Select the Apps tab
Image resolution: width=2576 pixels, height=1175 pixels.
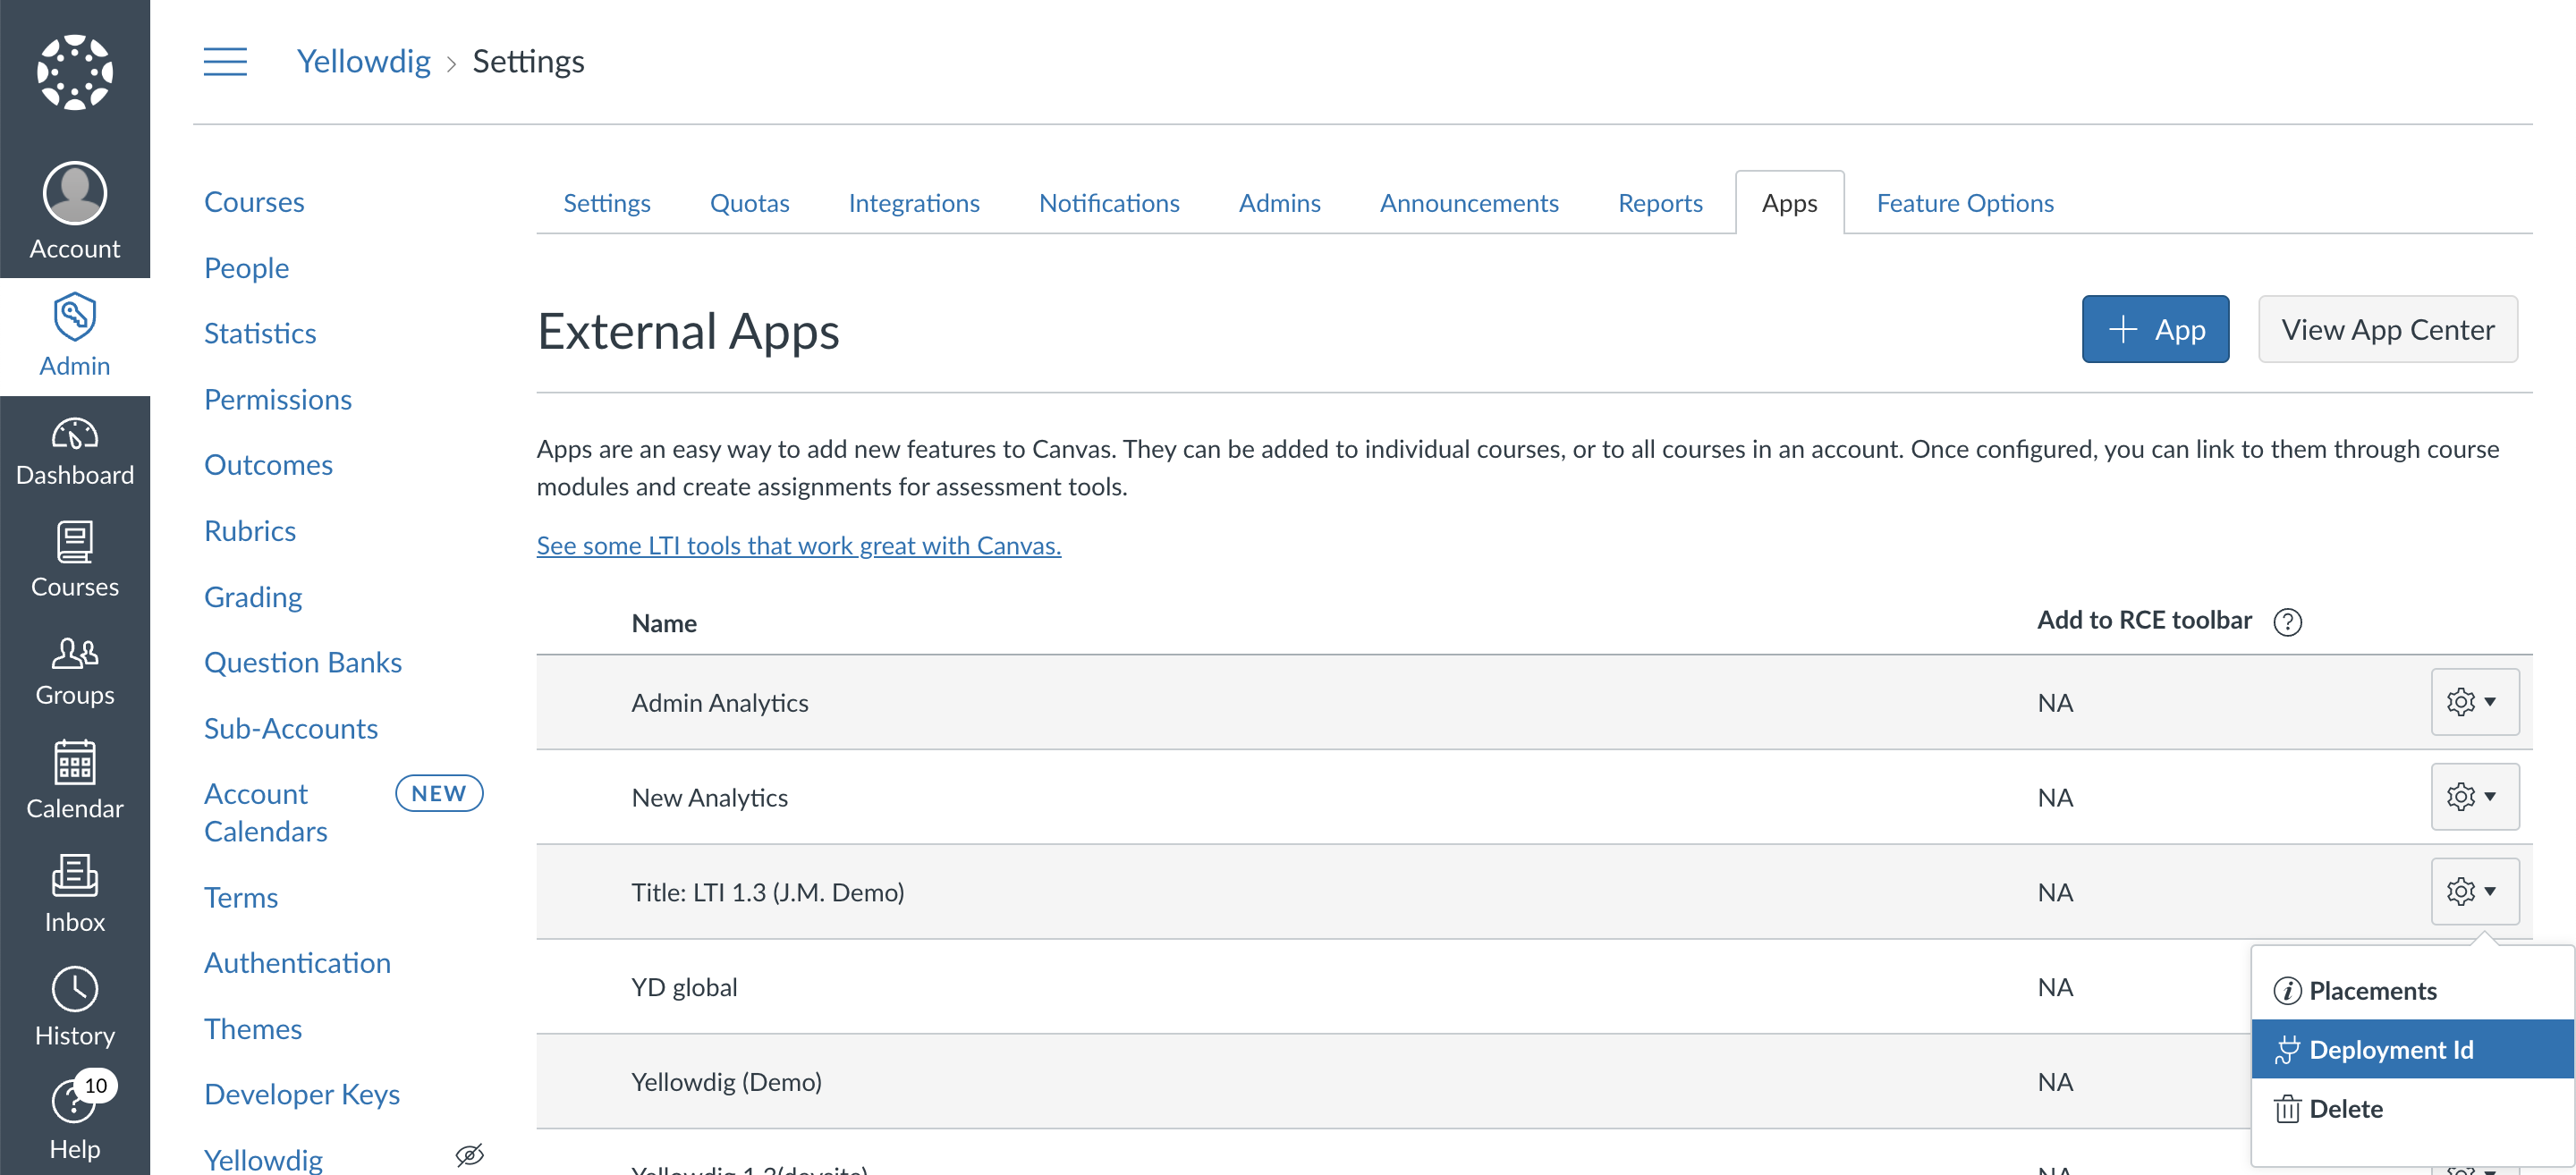tap(1789, 203)
